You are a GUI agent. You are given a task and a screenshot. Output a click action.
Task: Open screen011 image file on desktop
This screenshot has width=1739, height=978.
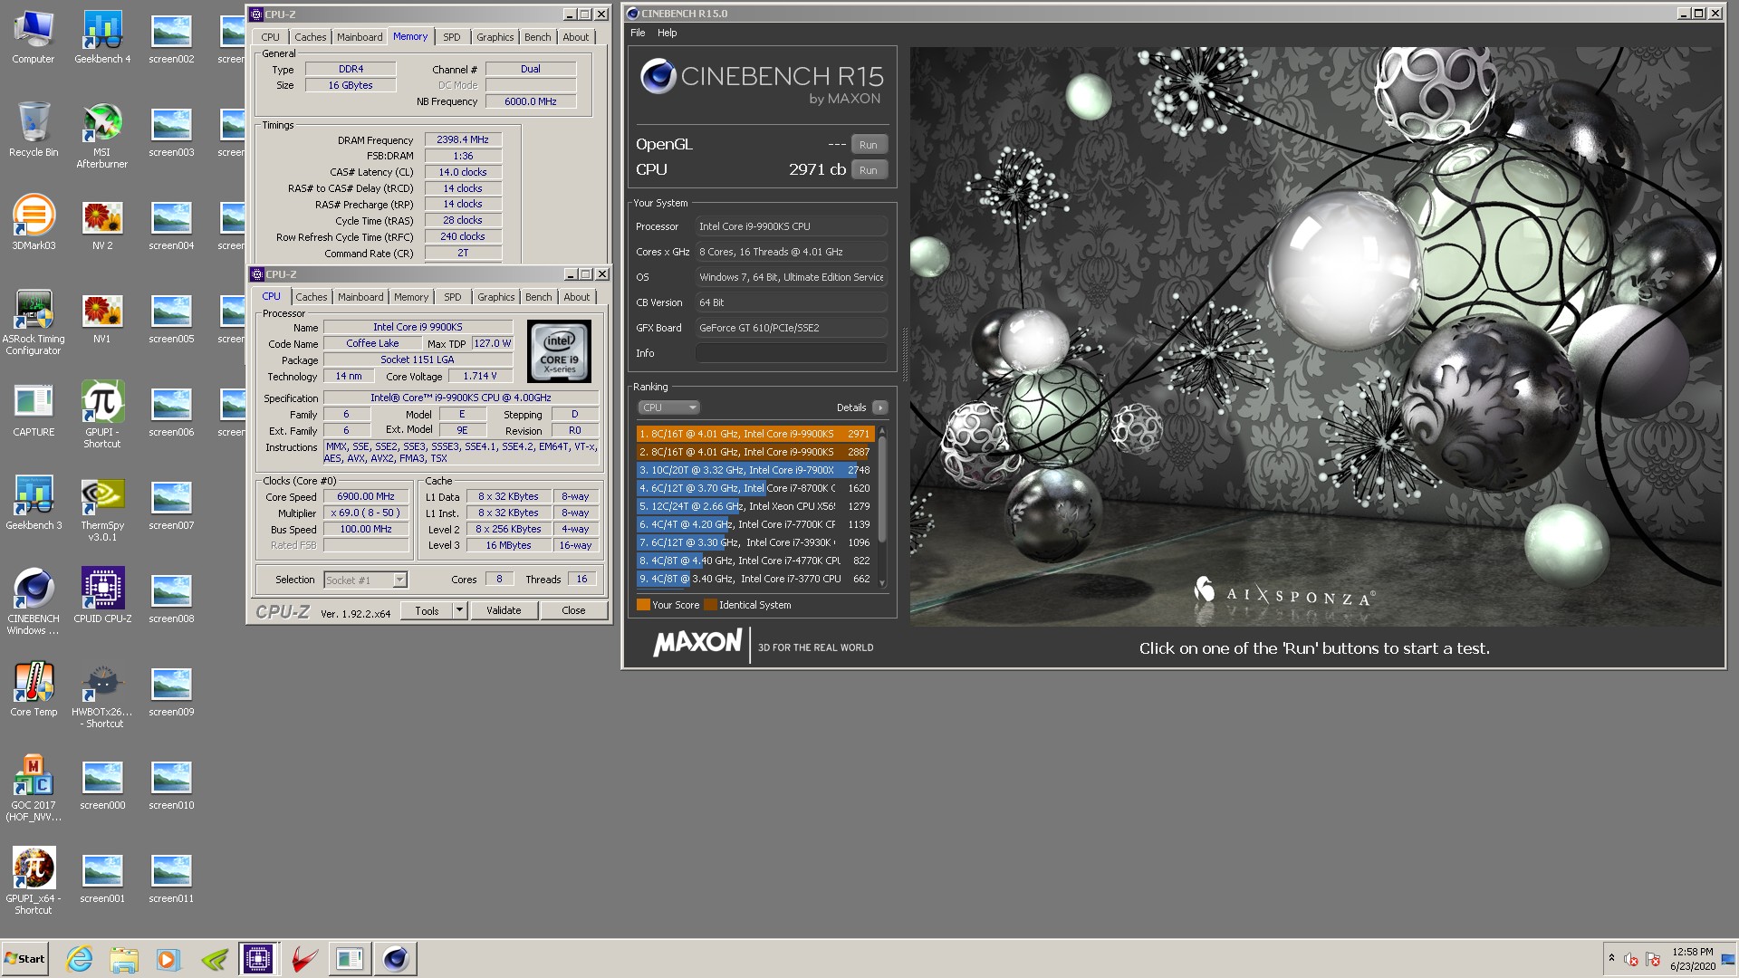(171, 877)
